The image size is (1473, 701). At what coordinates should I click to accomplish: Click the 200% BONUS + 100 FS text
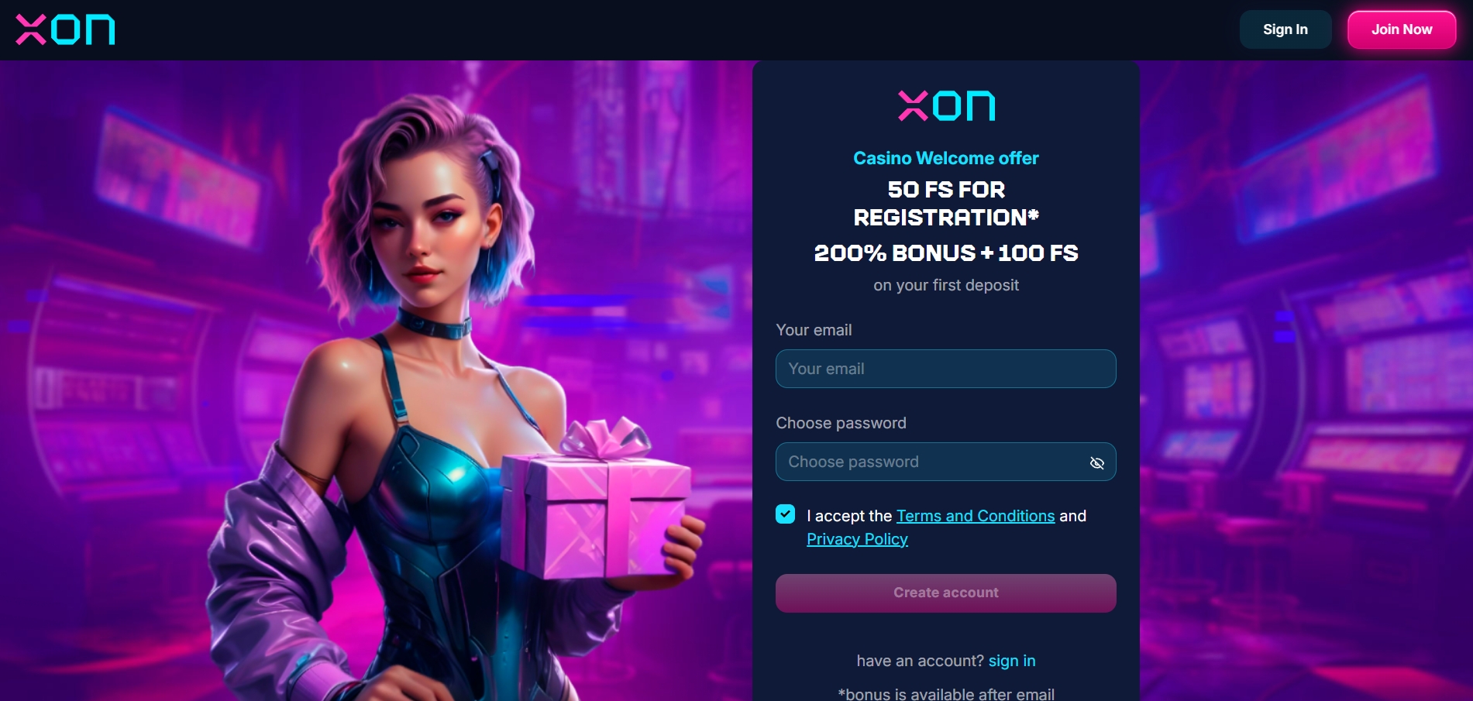pos(946,253)
